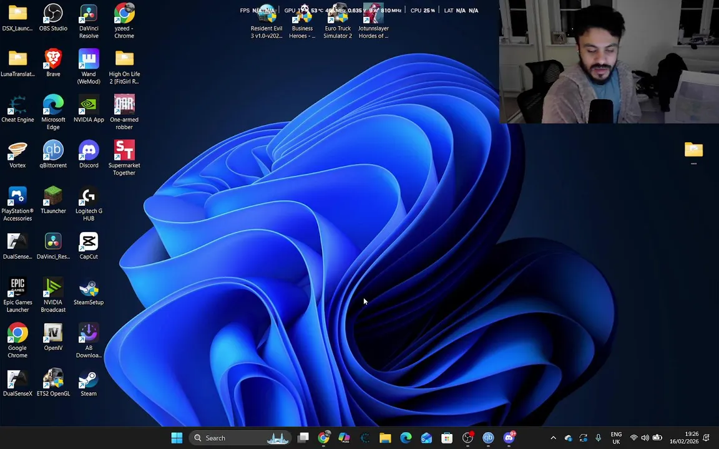Screen dimensions: 719x449
Task: Select the Discord desktop shortcut
Action: [89, 155]
